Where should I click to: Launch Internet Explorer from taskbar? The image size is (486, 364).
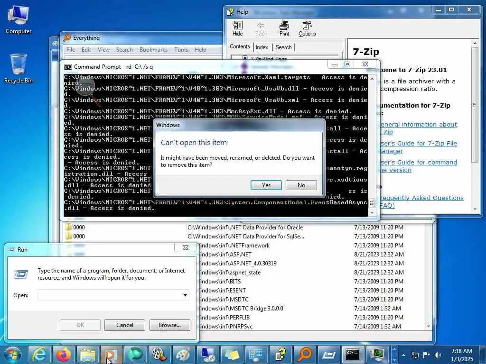coord(39,355)
